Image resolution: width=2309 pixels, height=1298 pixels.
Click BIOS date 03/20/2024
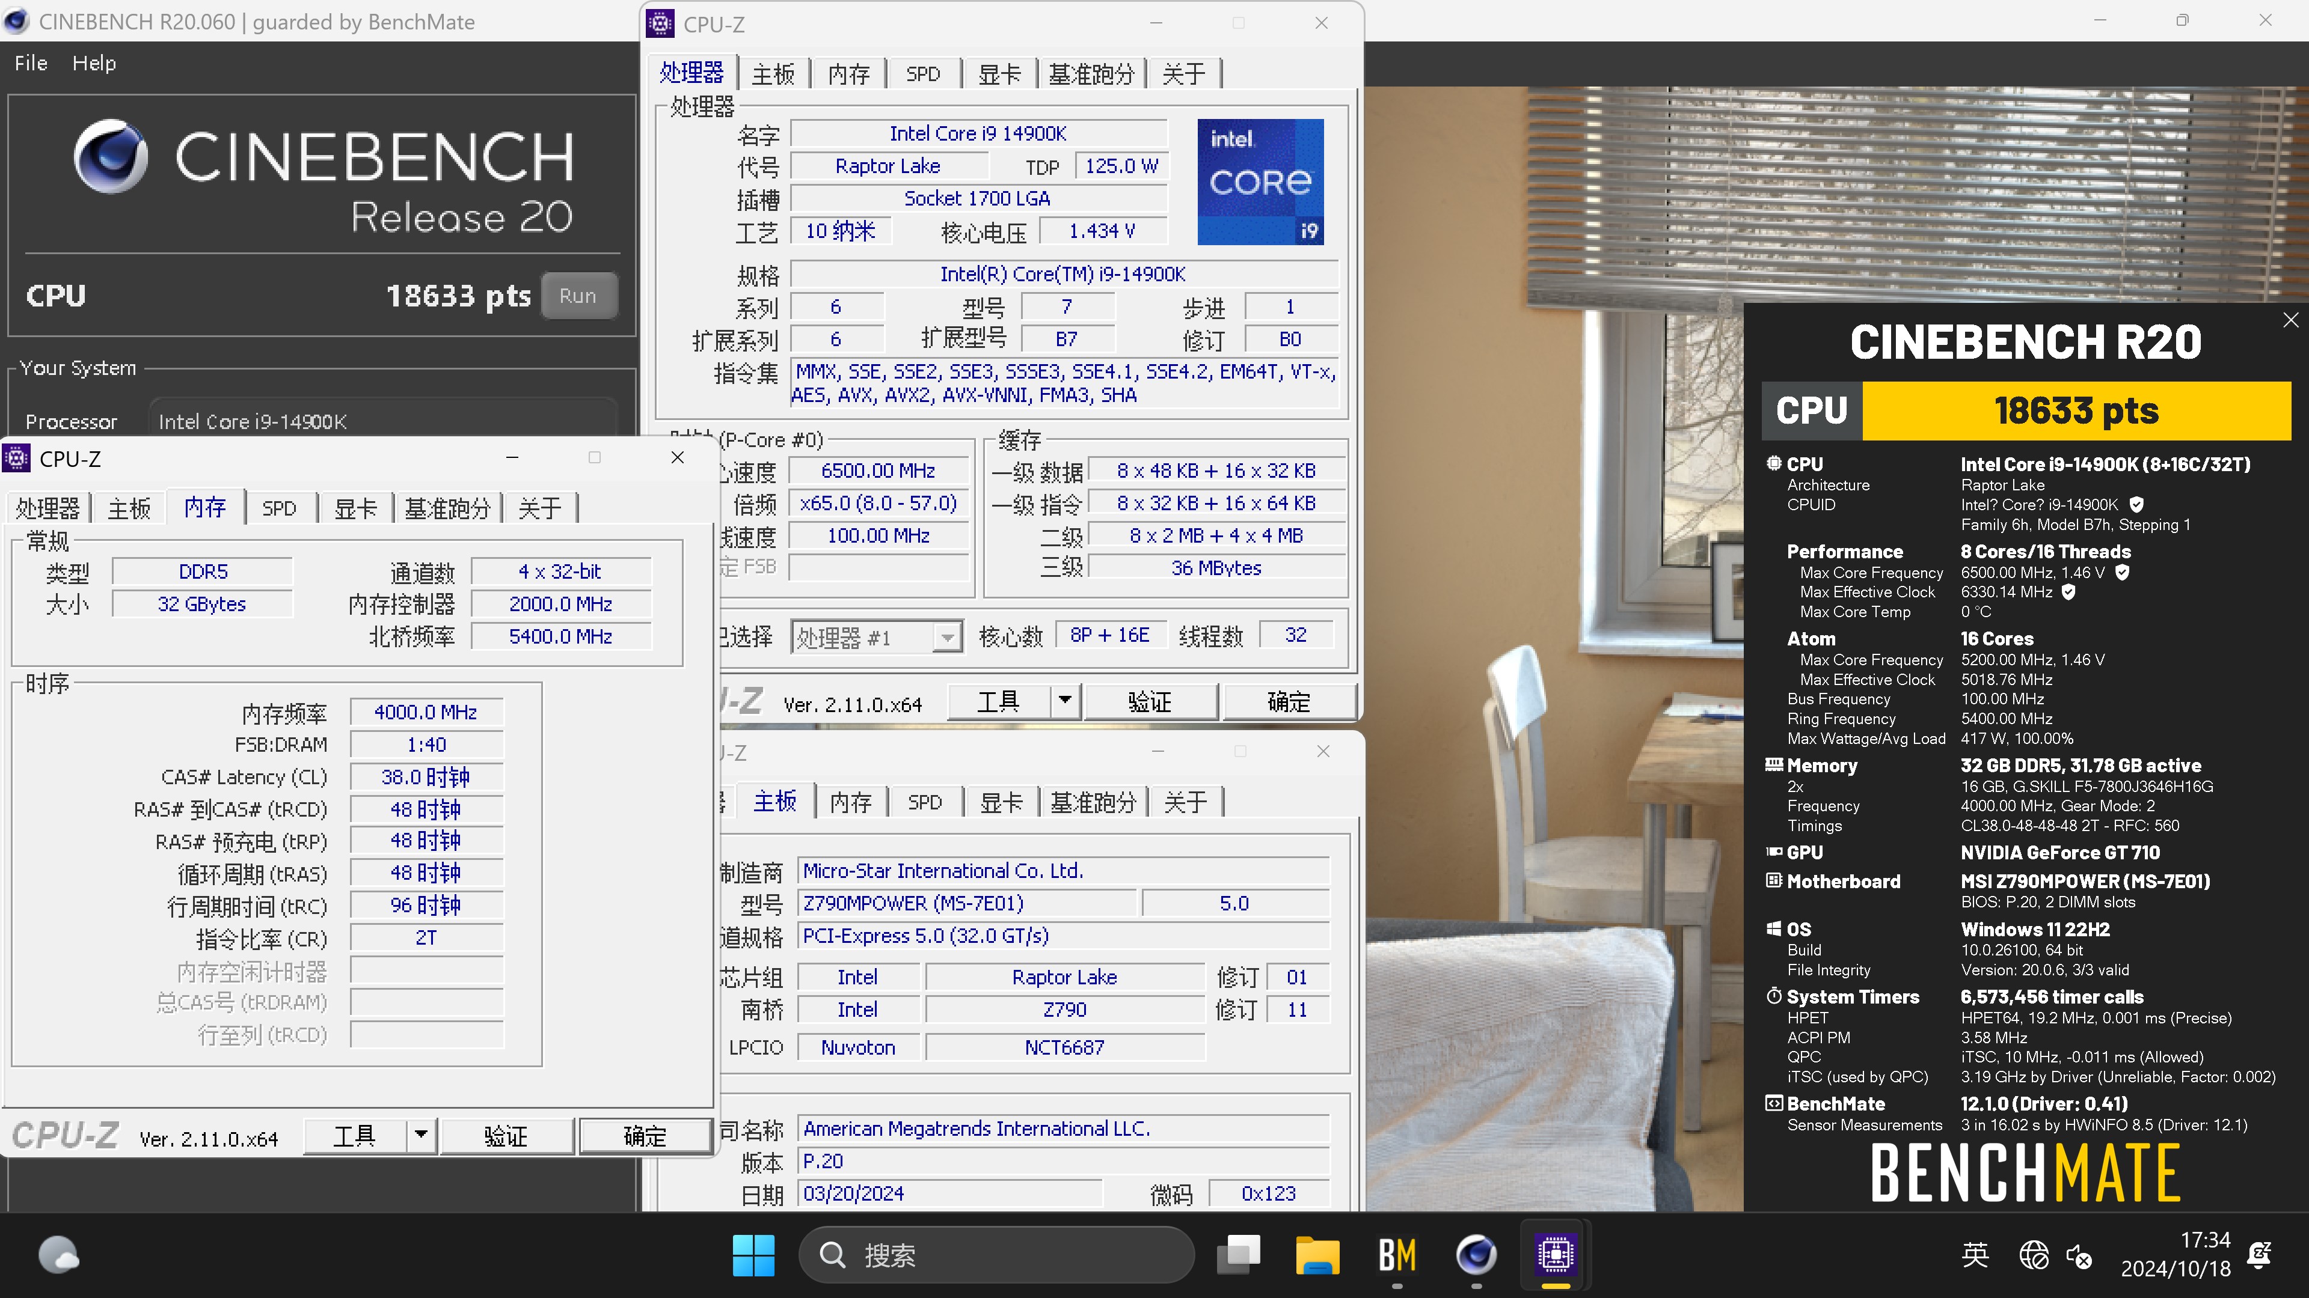point(949,1193)
